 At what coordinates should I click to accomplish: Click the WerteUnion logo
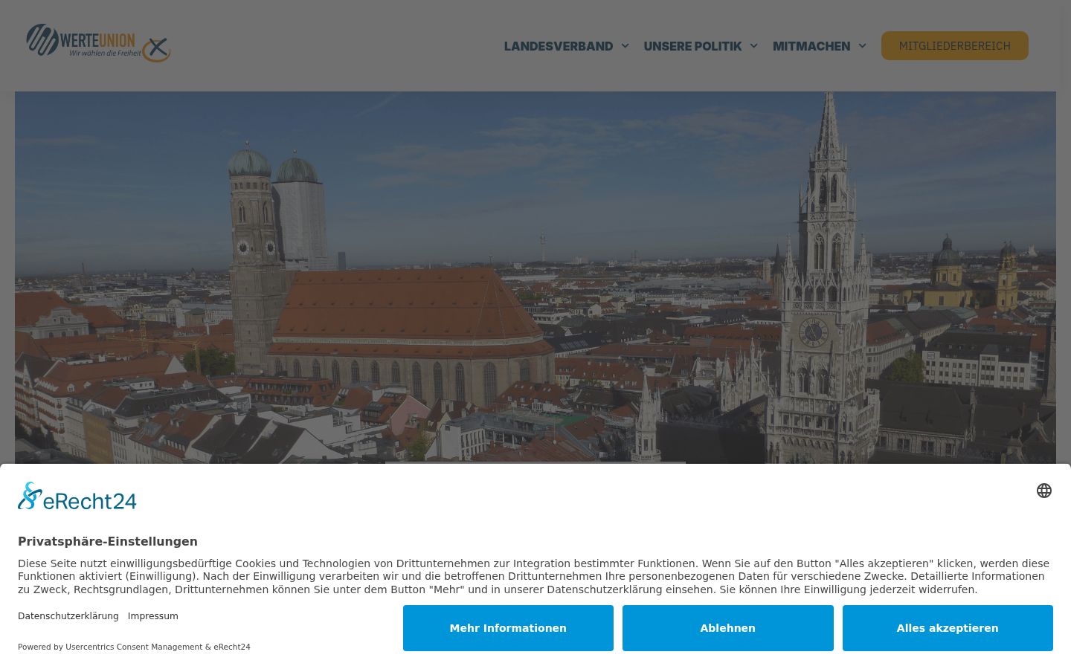coord(98,43)
